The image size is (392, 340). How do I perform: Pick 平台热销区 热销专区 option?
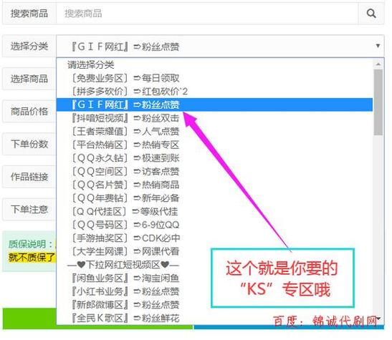click(x=214, y=145)
